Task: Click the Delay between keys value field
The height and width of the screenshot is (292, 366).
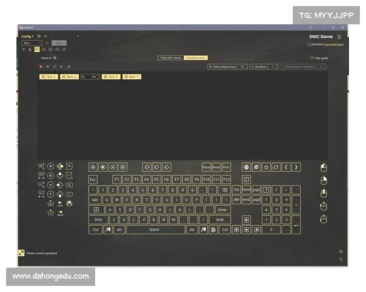Action: [x=242, y=66]
